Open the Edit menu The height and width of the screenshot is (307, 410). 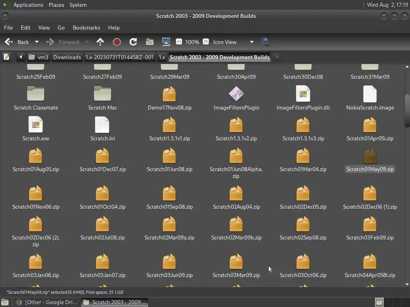pyautogui.click(x=25, y=28)
